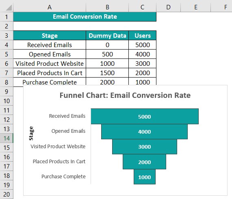The width and height of the screenshot is (232, 199).
Task: Click the vertical Stage axis title
Action: [31, 133]
